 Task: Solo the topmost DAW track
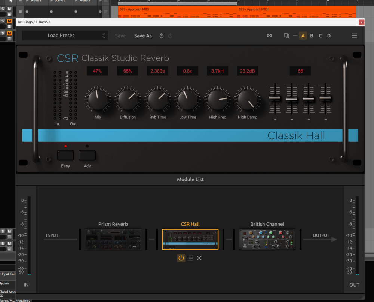(x=3, y=9)
